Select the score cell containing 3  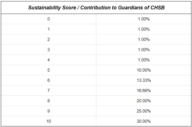pyautogui.click(x=49, y=50)
